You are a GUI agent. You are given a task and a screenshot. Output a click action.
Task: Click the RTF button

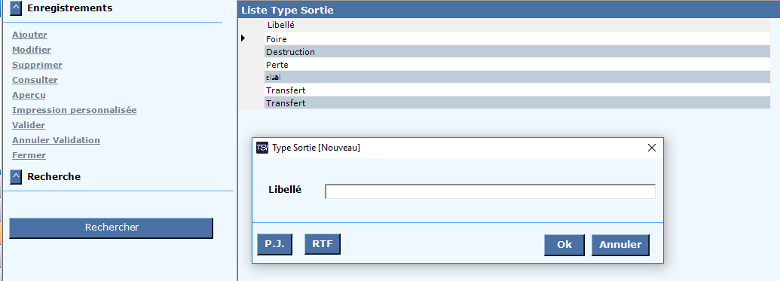(323, 244)
